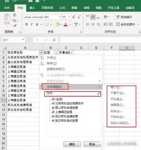Click the Copy icon in clipboard group

tap(14, 21)
